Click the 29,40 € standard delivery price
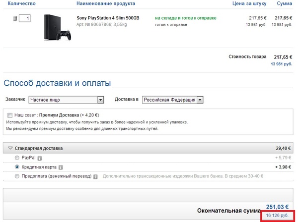The height and width of the screenshot is (222, 298). pyautogui.click(x=284, y=148)
